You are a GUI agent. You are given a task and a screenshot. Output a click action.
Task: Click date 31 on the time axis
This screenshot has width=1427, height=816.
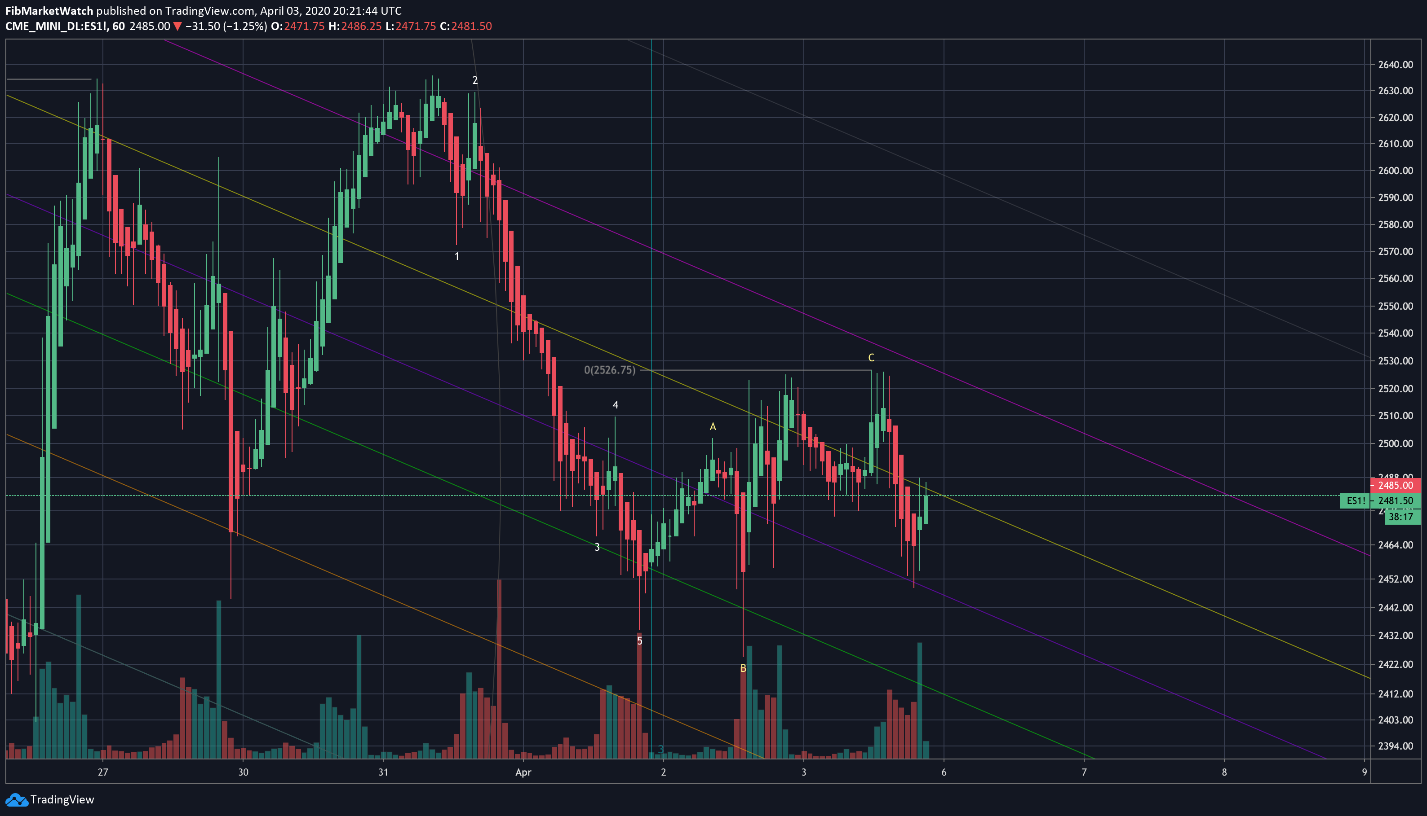(383, 772)
